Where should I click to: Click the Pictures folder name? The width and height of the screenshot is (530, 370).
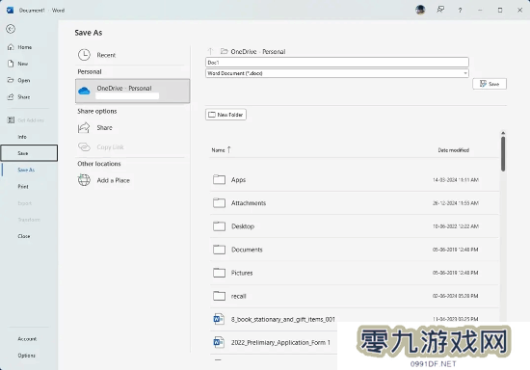(242, 273)
